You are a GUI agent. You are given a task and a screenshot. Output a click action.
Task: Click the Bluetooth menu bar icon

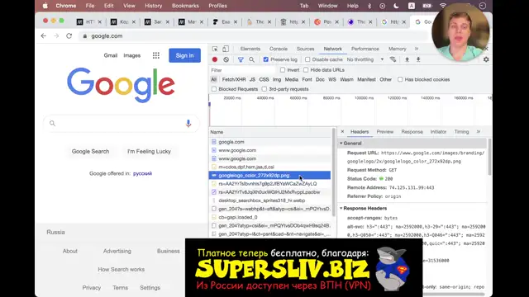(369, 6)
